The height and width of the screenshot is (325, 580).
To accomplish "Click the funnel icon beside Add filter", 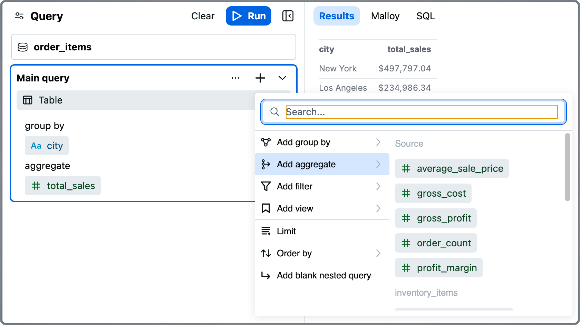I will [x=265, y=186].
